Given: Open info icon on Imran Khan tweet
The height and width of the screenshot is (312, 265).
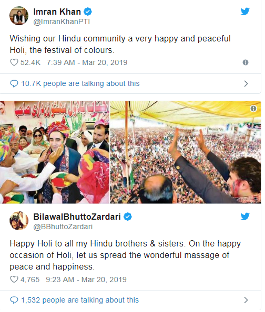Looking at the screenshot, I should pos(246,62).
